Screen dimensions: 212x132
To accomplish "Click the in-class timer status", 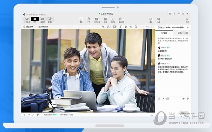I will click(x=106, y=14).
